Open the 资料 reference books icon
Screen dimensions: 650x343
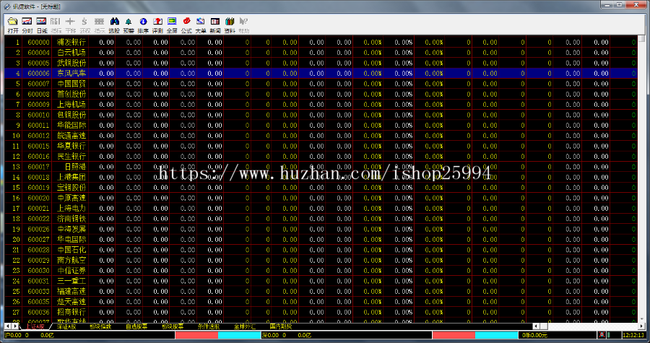(230, 25)
